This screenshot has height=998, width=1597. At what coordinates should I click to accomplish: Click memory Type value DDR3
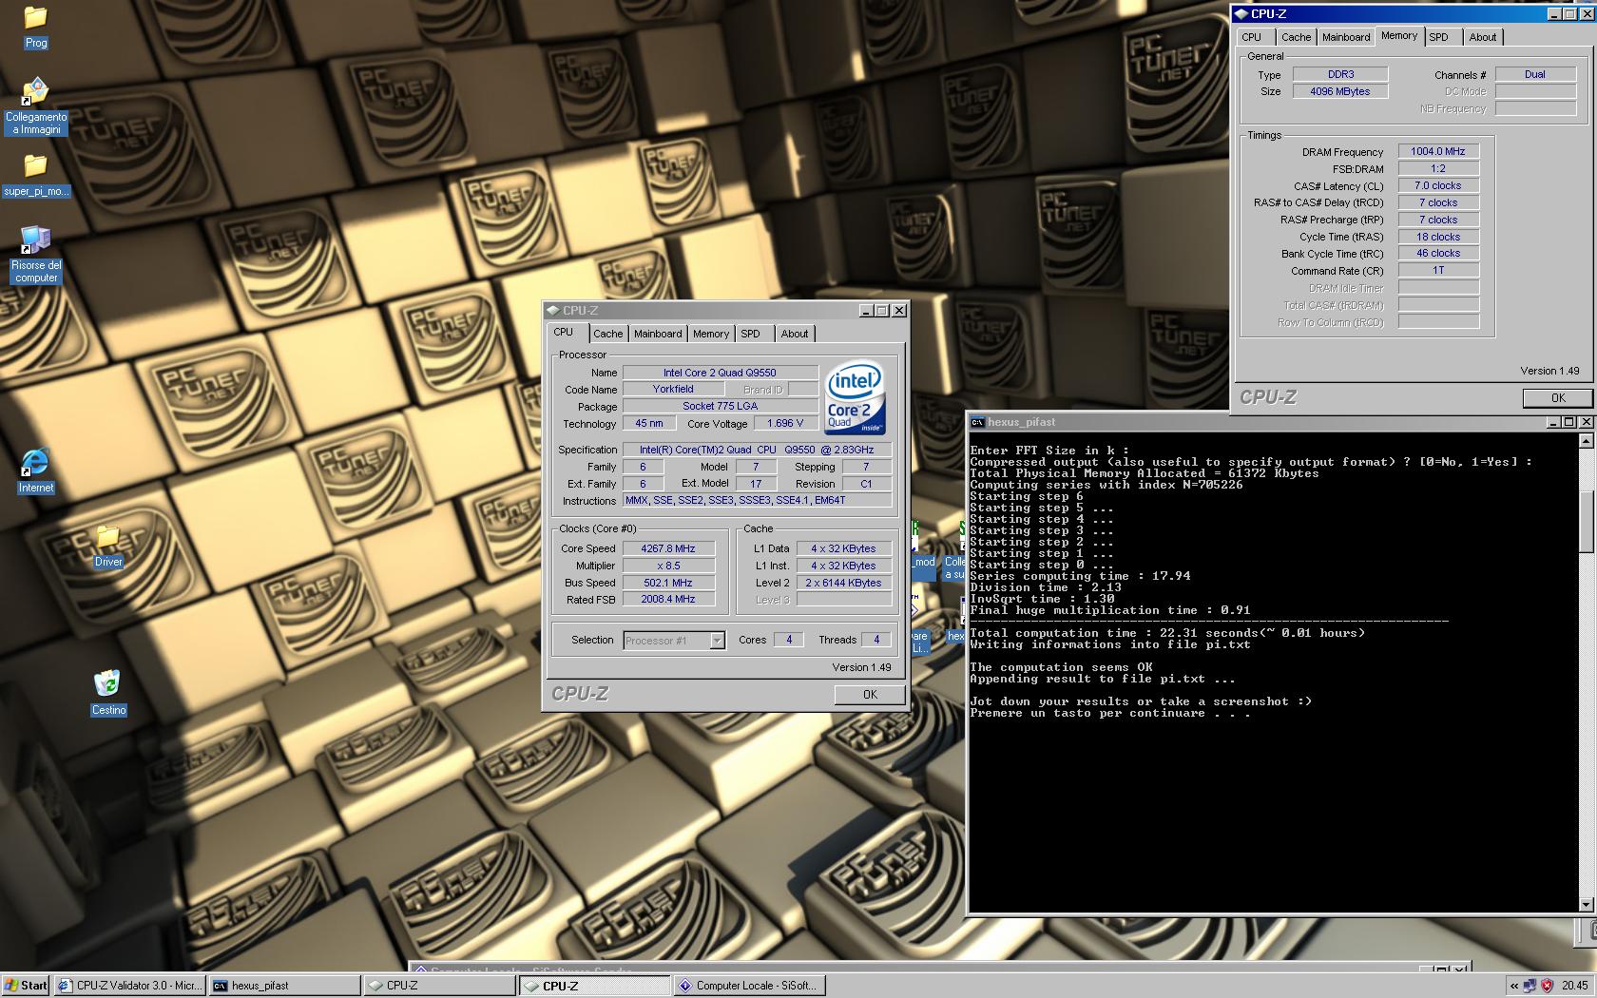pos(1340,74)
